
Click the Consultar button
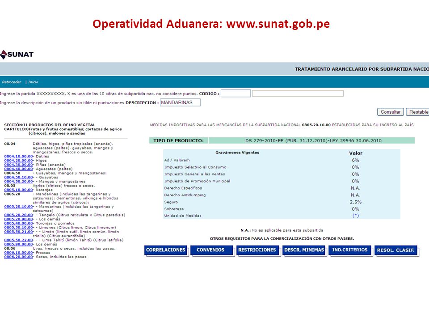(391, 112)
